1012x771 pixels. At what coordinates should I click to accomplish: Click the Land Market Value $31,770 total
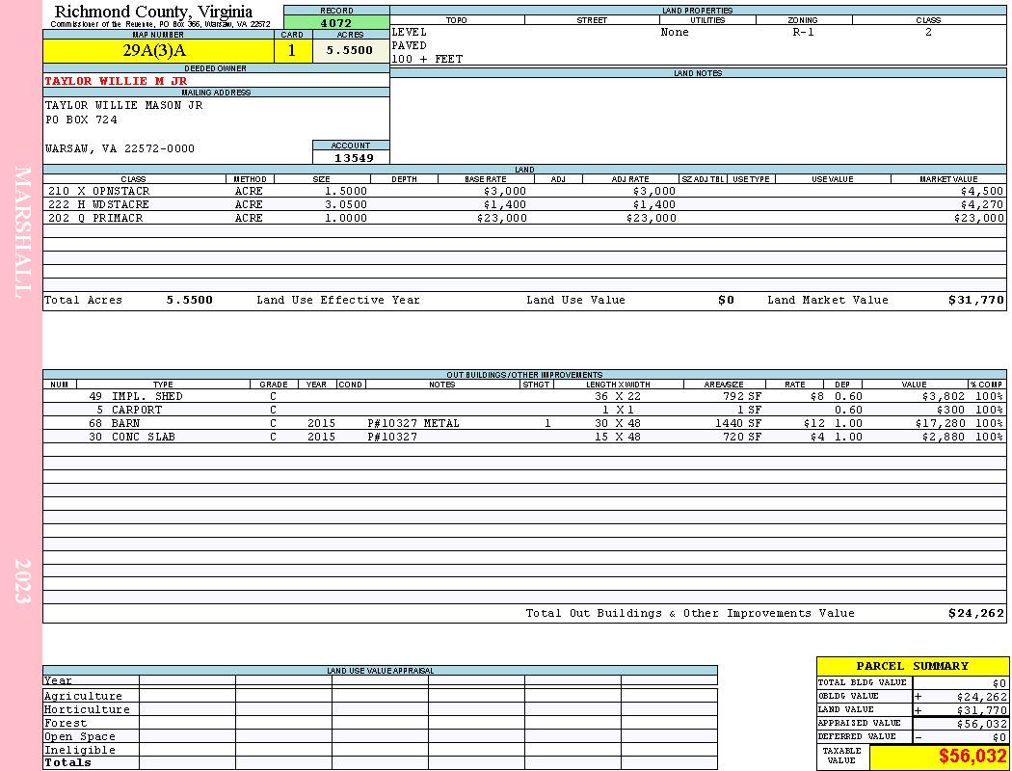pyautogui.click(x=975, y=300)
